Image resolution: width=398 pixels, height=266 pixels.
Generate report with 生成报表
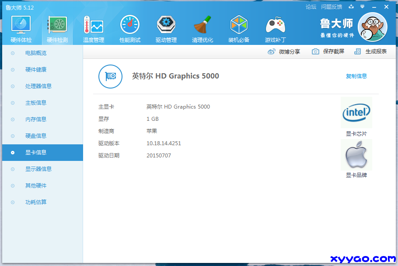(370, 51)
